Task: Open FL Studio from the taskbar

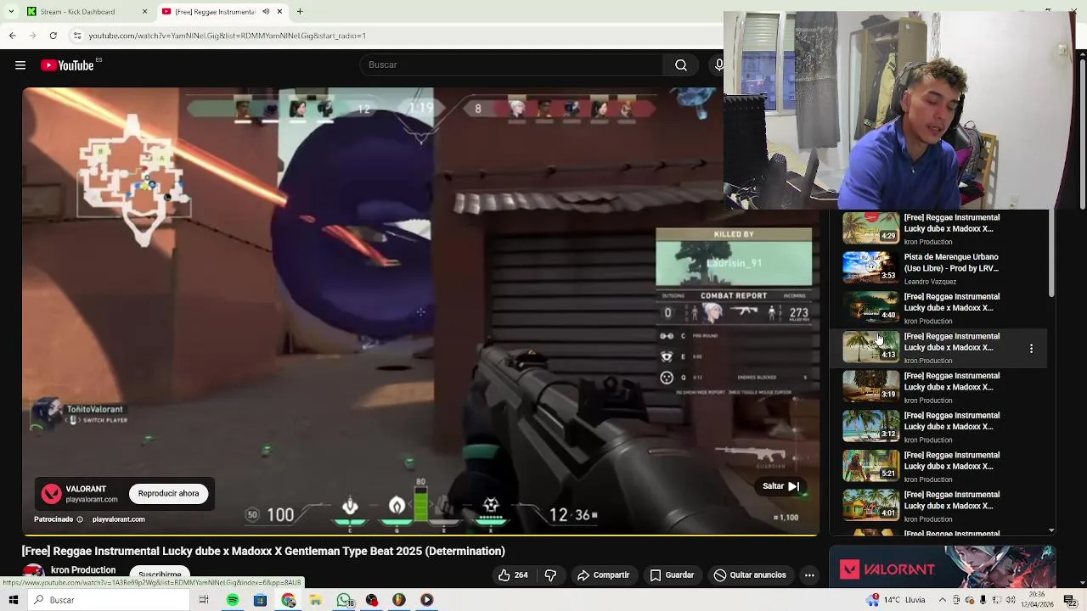Action: click(x=399, y=600)
